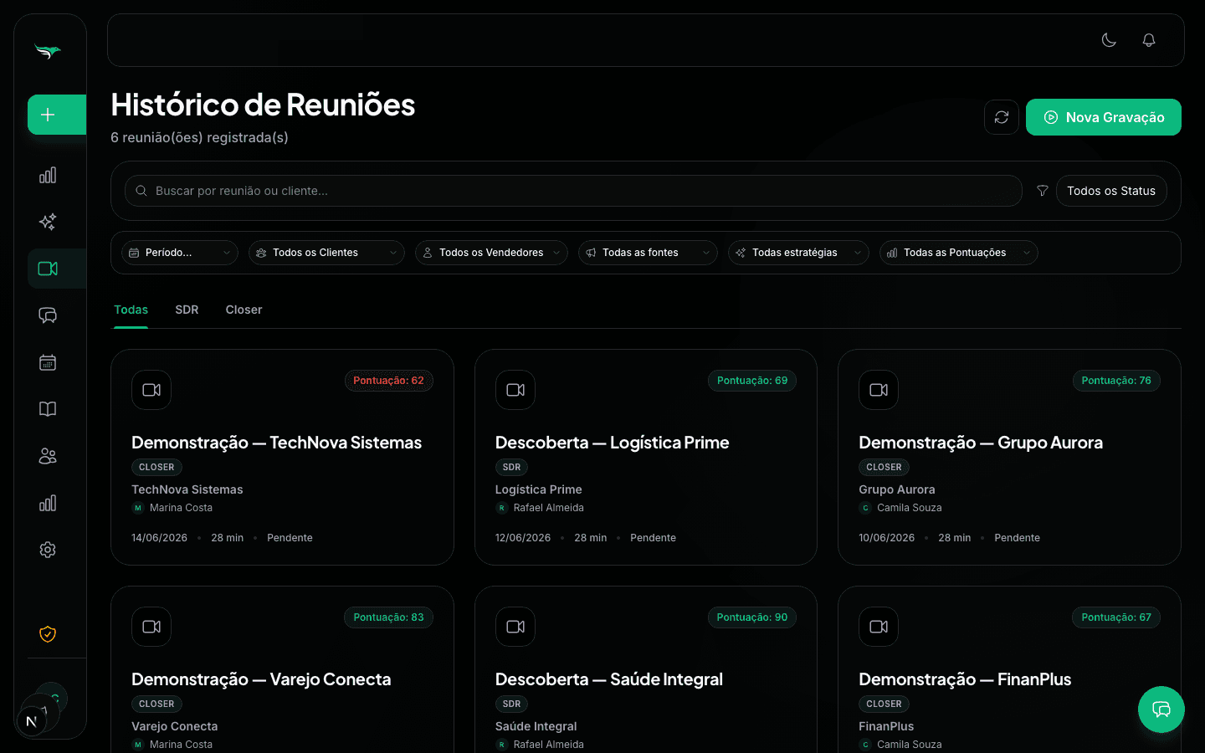The image size is (1205, 753).
Task: Open the Todas estratégias dropdown
Action: 798,253
